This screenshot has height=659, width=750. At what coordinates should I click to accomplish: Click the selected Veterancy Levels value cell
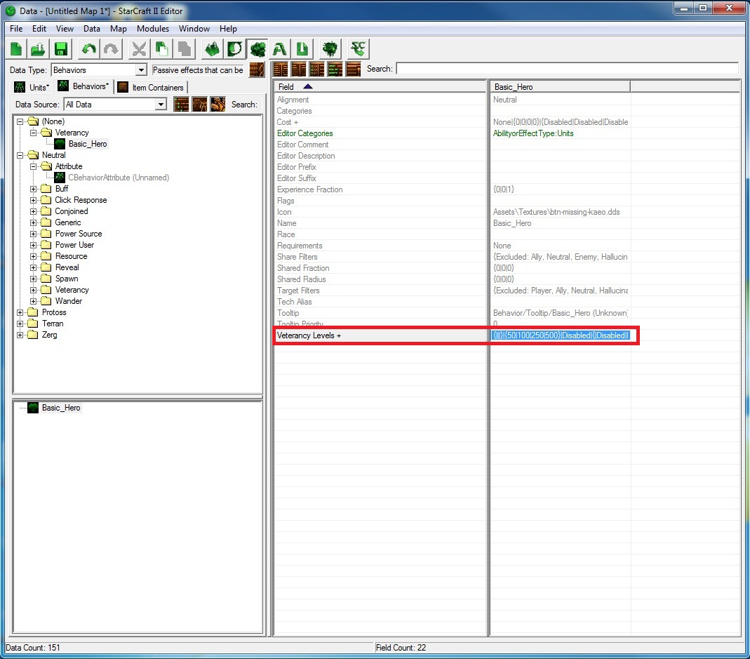click(560, 335)
